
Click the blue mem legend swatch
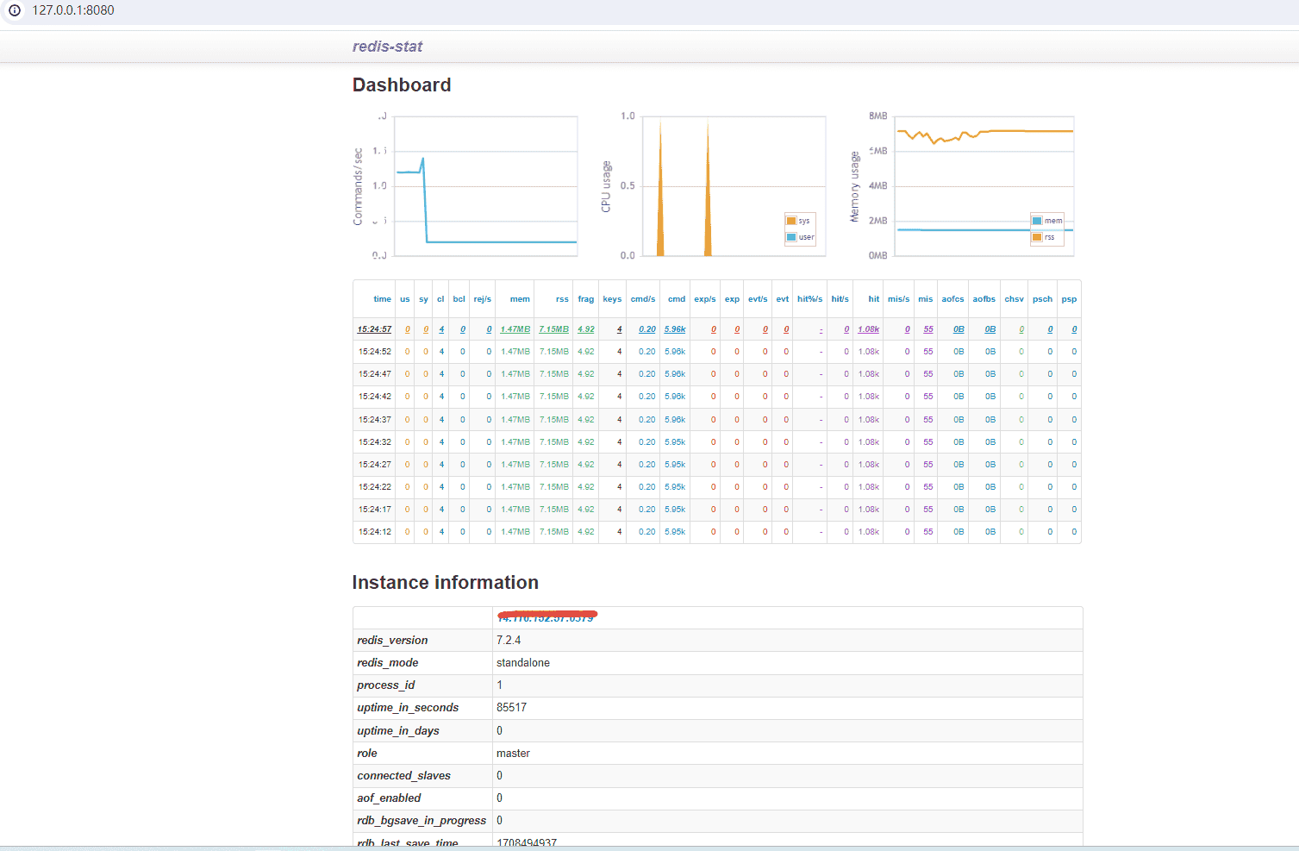(x=1037, y=221)
